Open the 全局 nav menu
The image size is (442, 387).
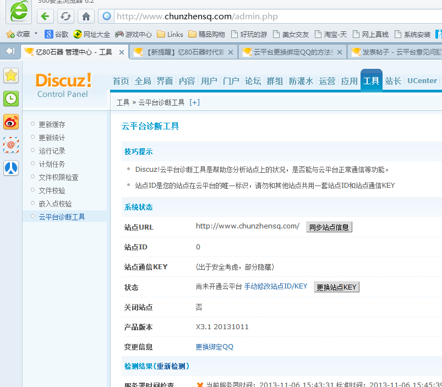[x=143, y=81]
